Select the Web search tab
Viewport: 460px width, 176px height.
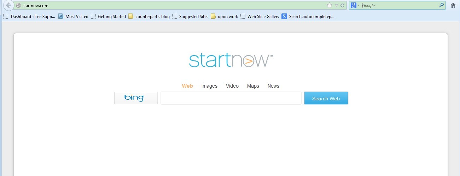click(187, 86)
